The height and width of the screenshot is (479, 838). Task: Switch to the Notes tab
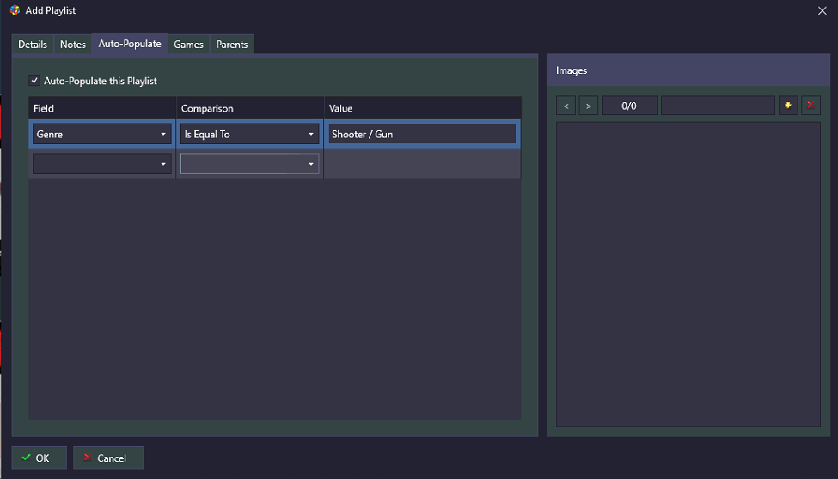(x=73, y=45)
